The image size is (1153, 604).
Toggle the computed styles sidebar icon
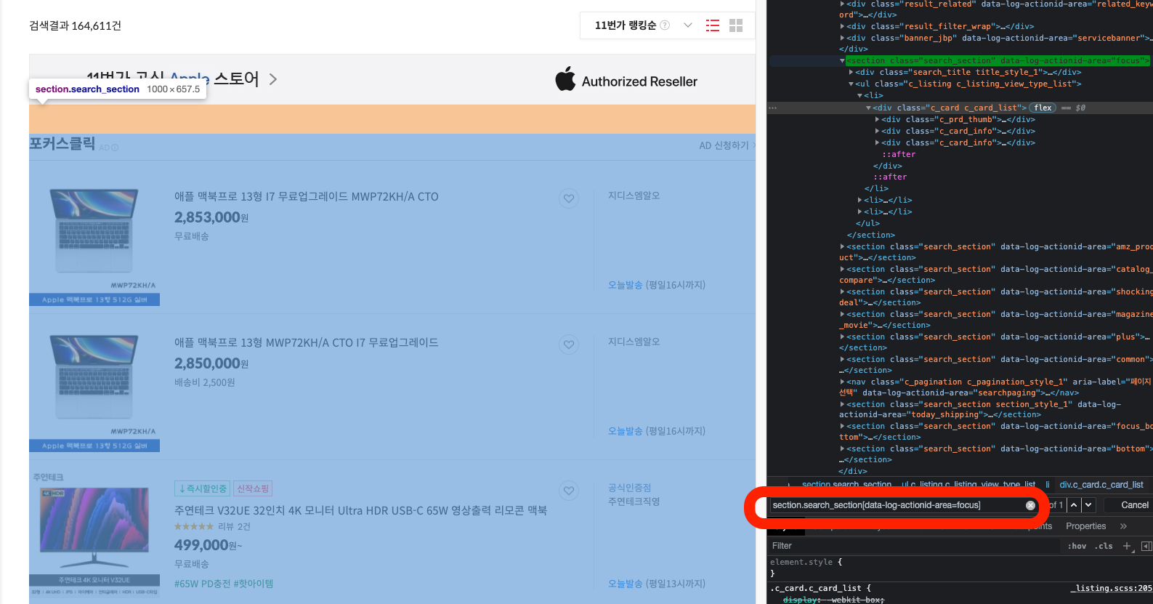[x=1146, y=546]
